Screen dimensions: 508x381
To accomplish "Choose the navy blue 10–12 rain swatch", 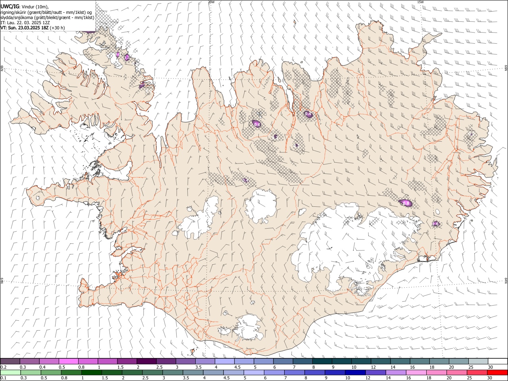I will pos(354,372).
